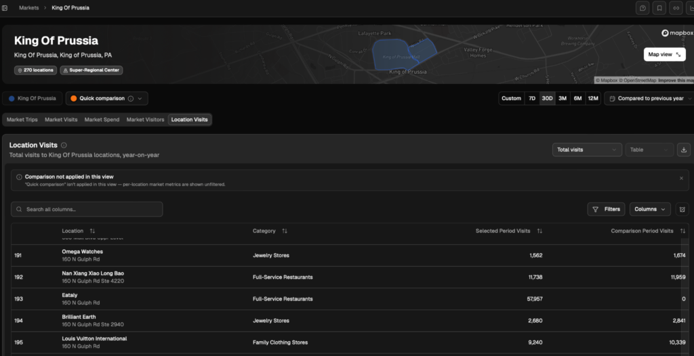694x356 pixels.
Task: Open the Columns dropdown
Action: 650,209
